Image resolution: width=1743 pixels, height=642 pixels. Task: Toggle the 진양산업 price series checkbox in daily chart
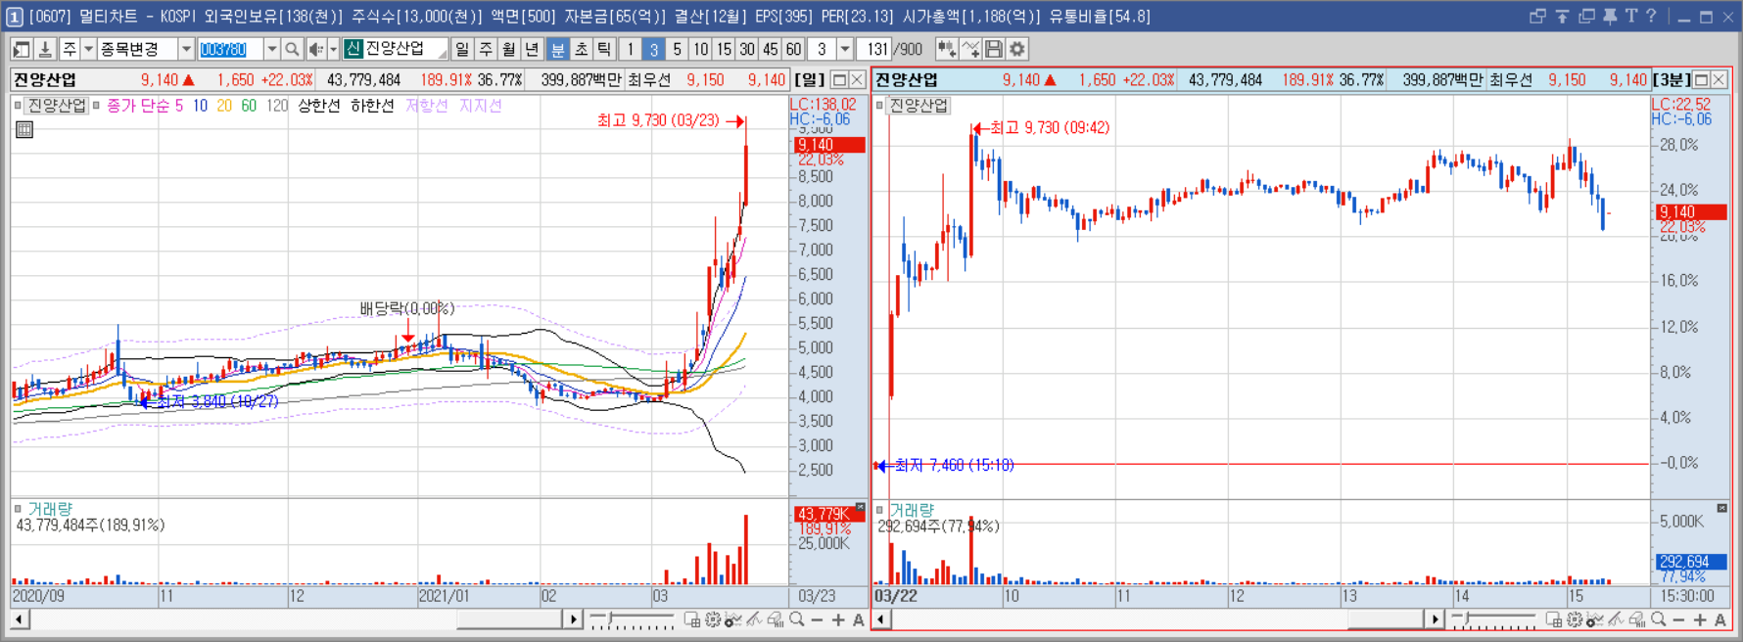18,105
